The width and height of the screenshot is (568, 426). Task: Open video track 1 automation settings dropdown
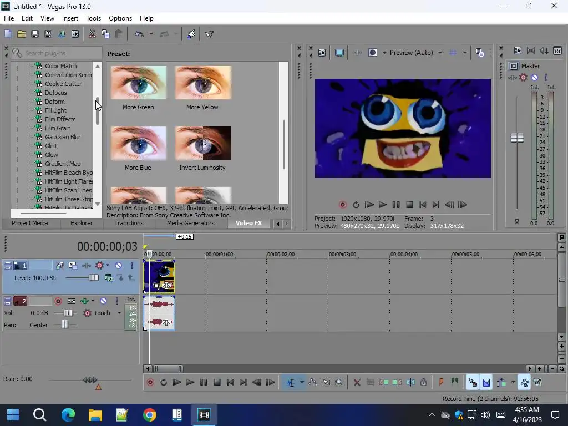pyautogui.click(x=108, y=266)
